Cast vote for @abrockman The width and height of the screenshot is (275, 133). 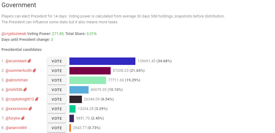[x=57, y=80]
